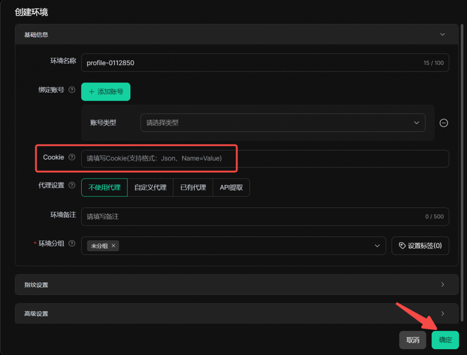This screenshot has width=467, height=355.
Task: Select the 不使用代理 proxy option
Action: click(x=104, y=187)
